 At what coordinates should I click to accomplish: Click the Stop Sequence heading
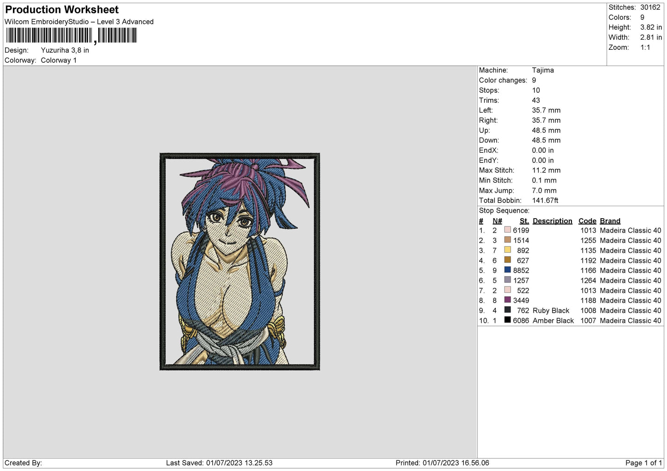point(504,211)
